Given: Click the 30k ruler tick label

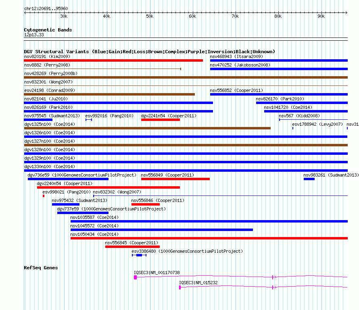Looking at the screenshot, I should point(64,16).
